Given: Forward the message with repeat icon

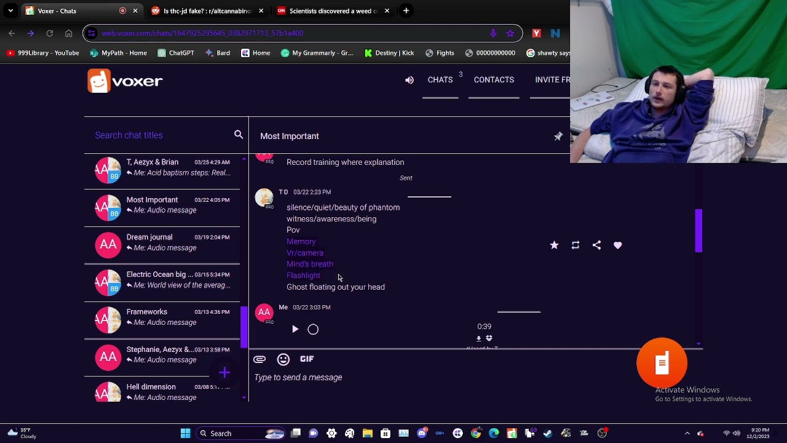Looking at the screenshot, I should click(x=575, y=245).
